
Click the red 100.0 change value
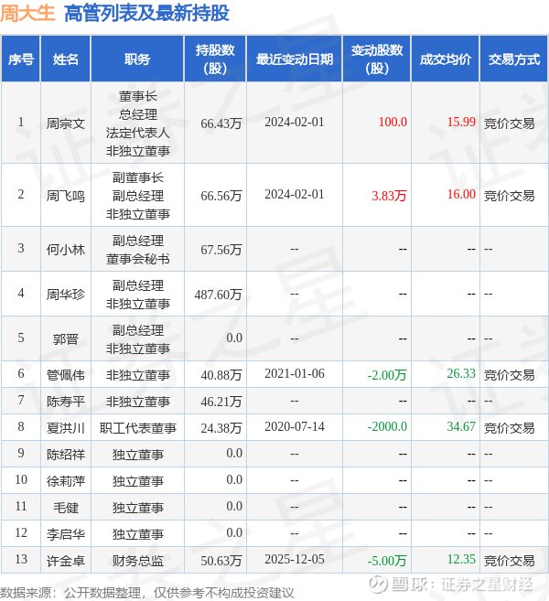point(393,122)
